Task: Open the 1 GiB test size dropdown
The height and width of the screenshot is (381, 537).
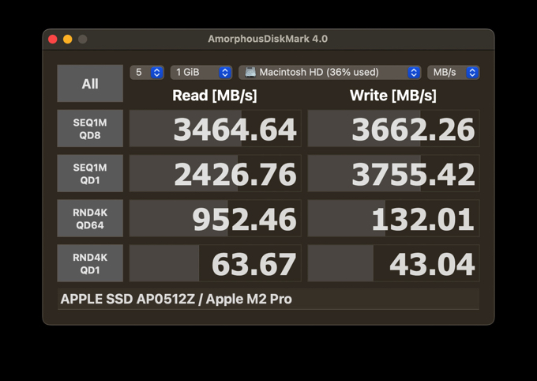Action: coord(201,72)
